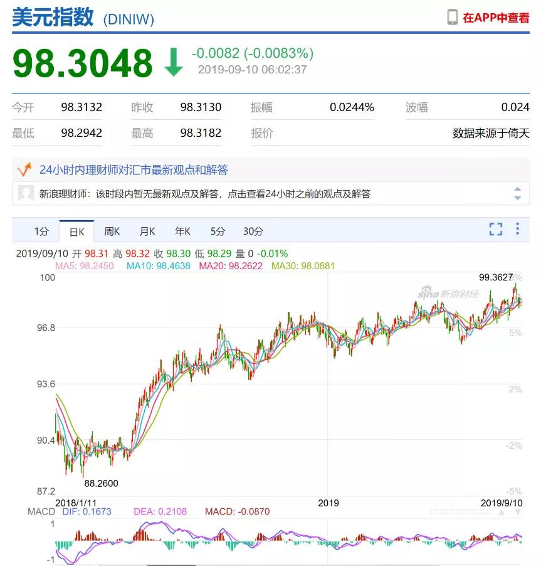541x566 pixels.
Task: Click the MA5: 98.2450 indicator label
Action: [85, 266]
